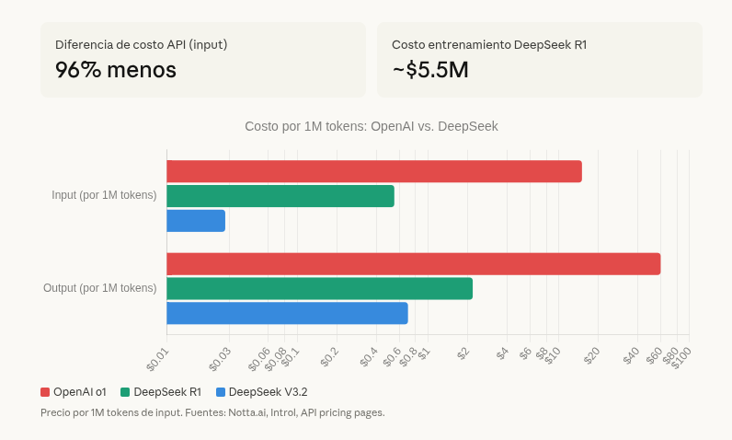Select the "~$5.5M" training cost value

(x=430, y=70)
